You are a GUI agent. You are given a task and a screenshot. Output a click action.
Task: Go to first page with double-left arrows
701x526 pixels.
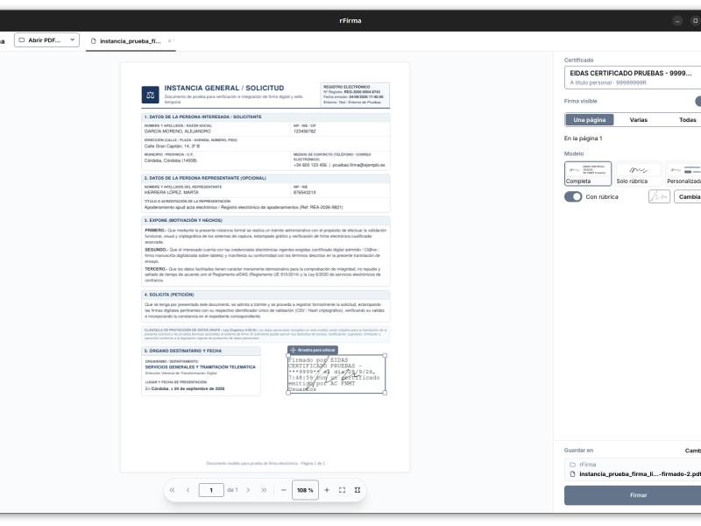coord(172,490)
